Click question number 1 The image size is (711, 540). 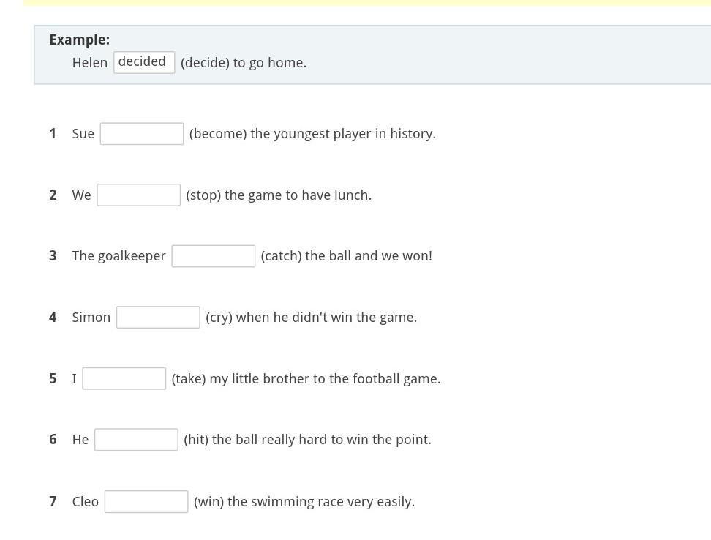pyautogui.click(x=53, y=134)
